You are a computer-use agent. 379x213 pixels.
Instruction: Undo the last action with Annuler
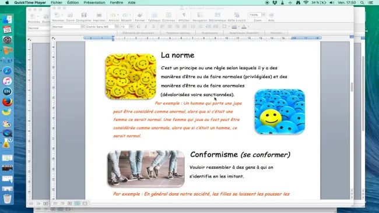[113, 15]
